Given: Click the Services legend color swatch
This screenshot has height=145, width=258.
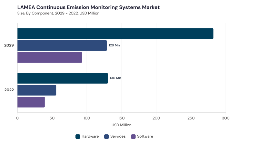Looking at the screenshot, I should point(106,137).
